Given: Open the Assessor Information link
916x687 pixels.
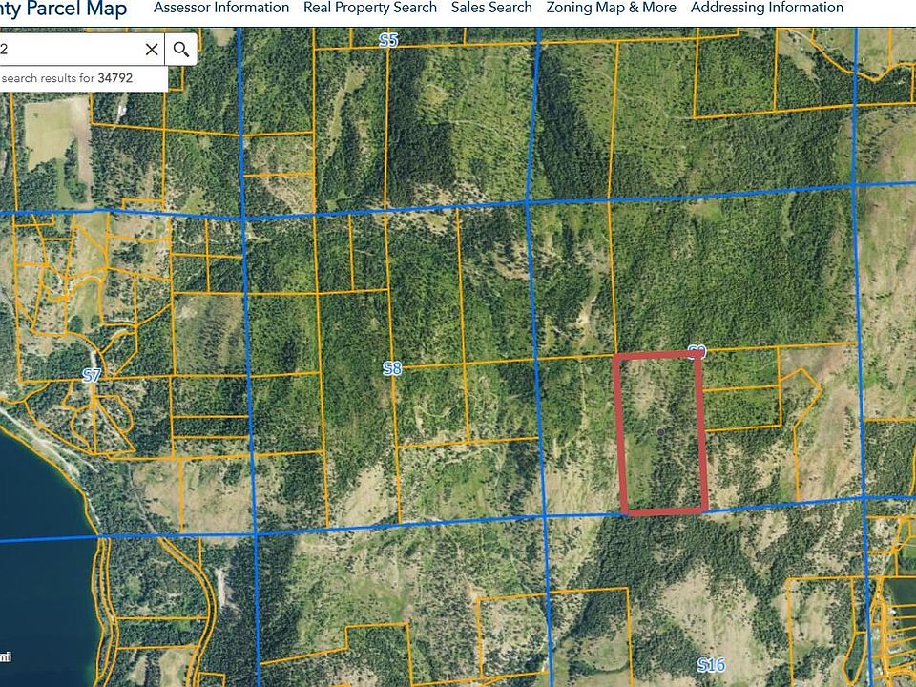Looking at the screenshot, I should pos(221,9).
